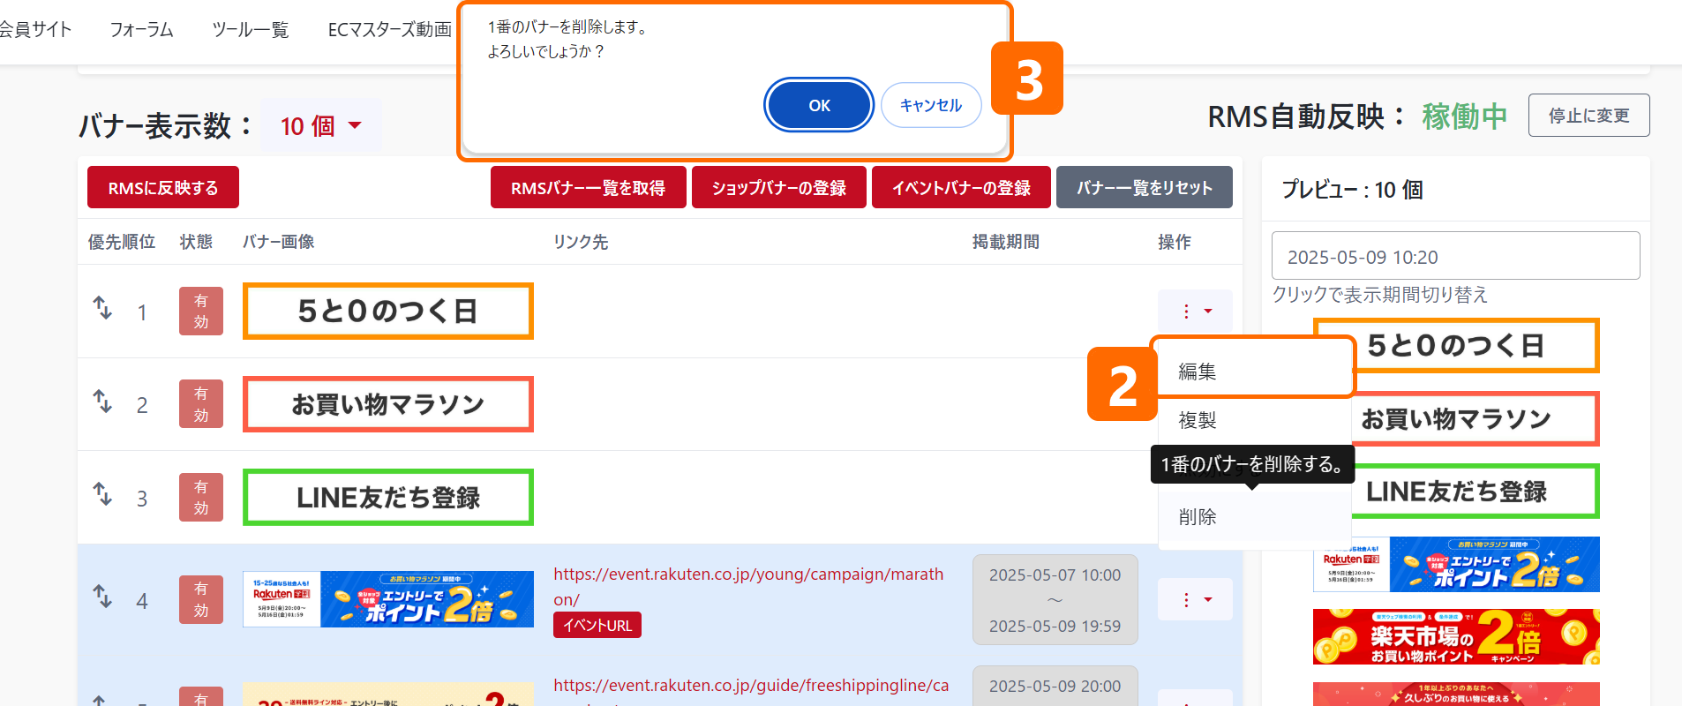Click バナー一覧をリセット button
The height and width of the screenshot is (706, 1682).
[x=1145, y=188]
